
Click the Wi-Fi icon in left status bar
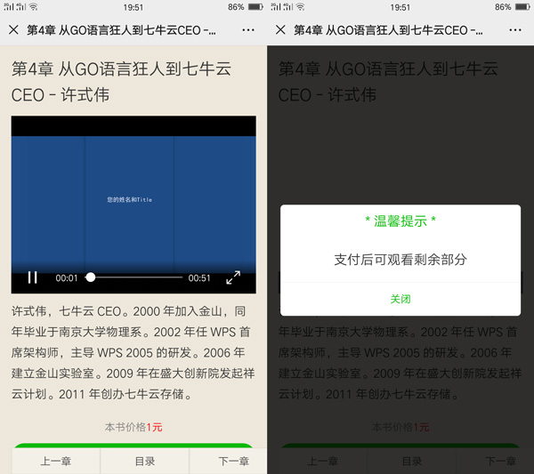point(34,6)
